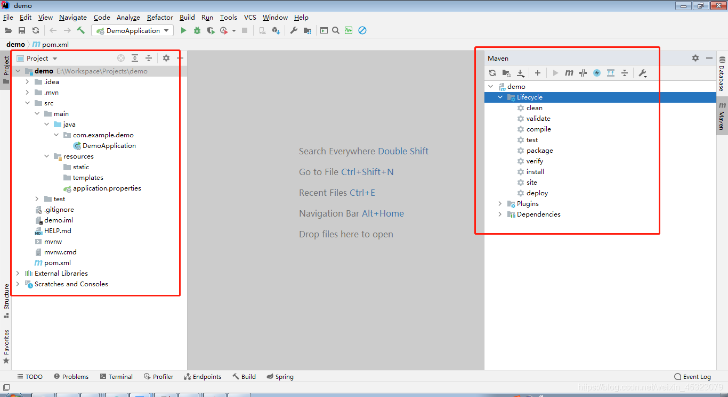Open Event Log in status bar
728x397 pixels.
[692, 376]
